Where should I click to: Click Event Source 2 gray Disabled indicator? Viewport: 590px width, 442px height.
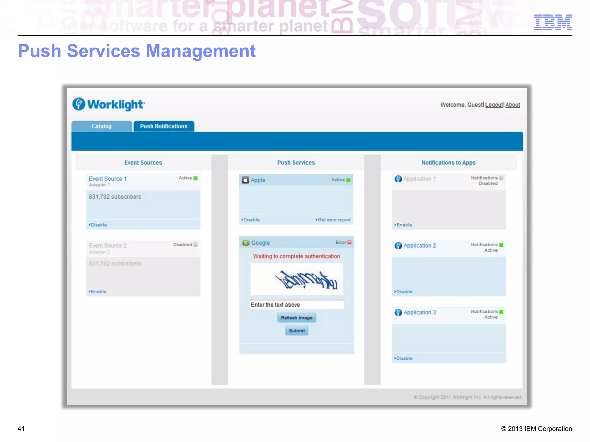[x=196, y=245]
